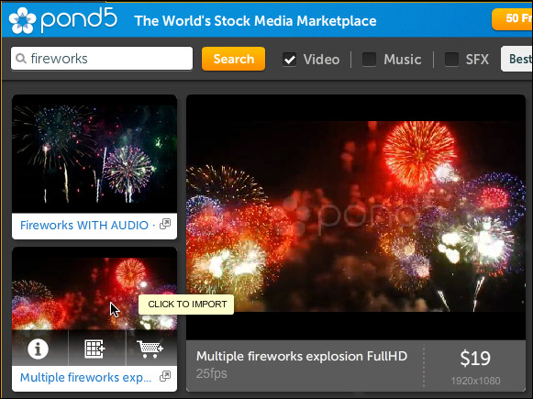Open the Best sort dropdown
Screen dimensions: 533x399
click(516, 59)
